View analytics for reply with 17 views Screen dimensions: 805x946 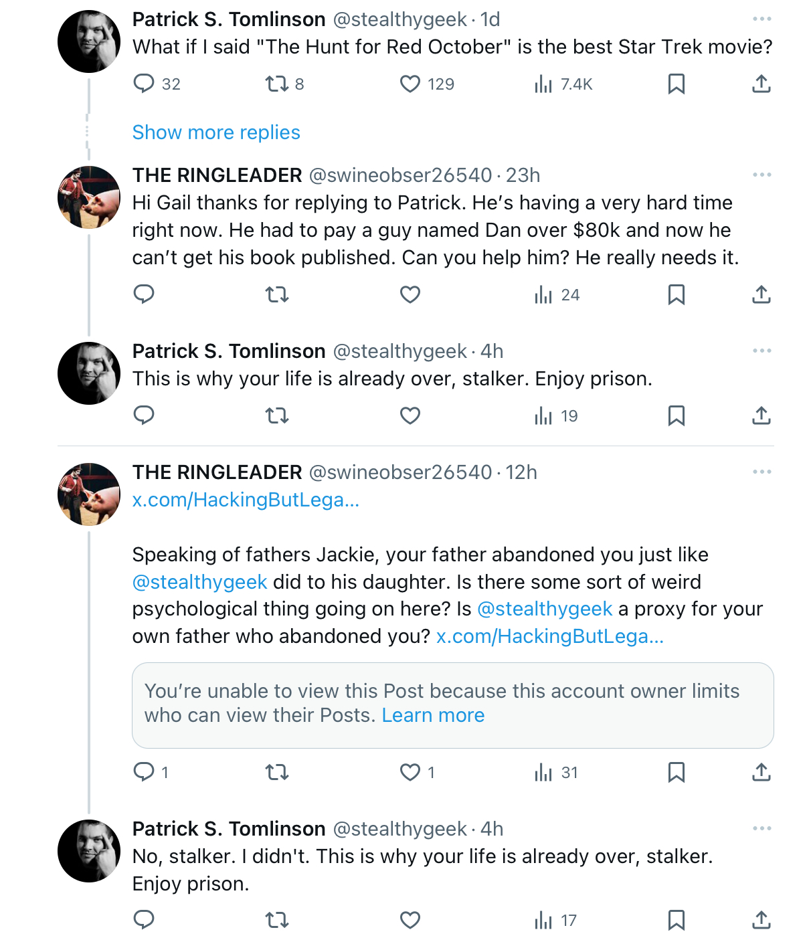(x=555, y=921)
